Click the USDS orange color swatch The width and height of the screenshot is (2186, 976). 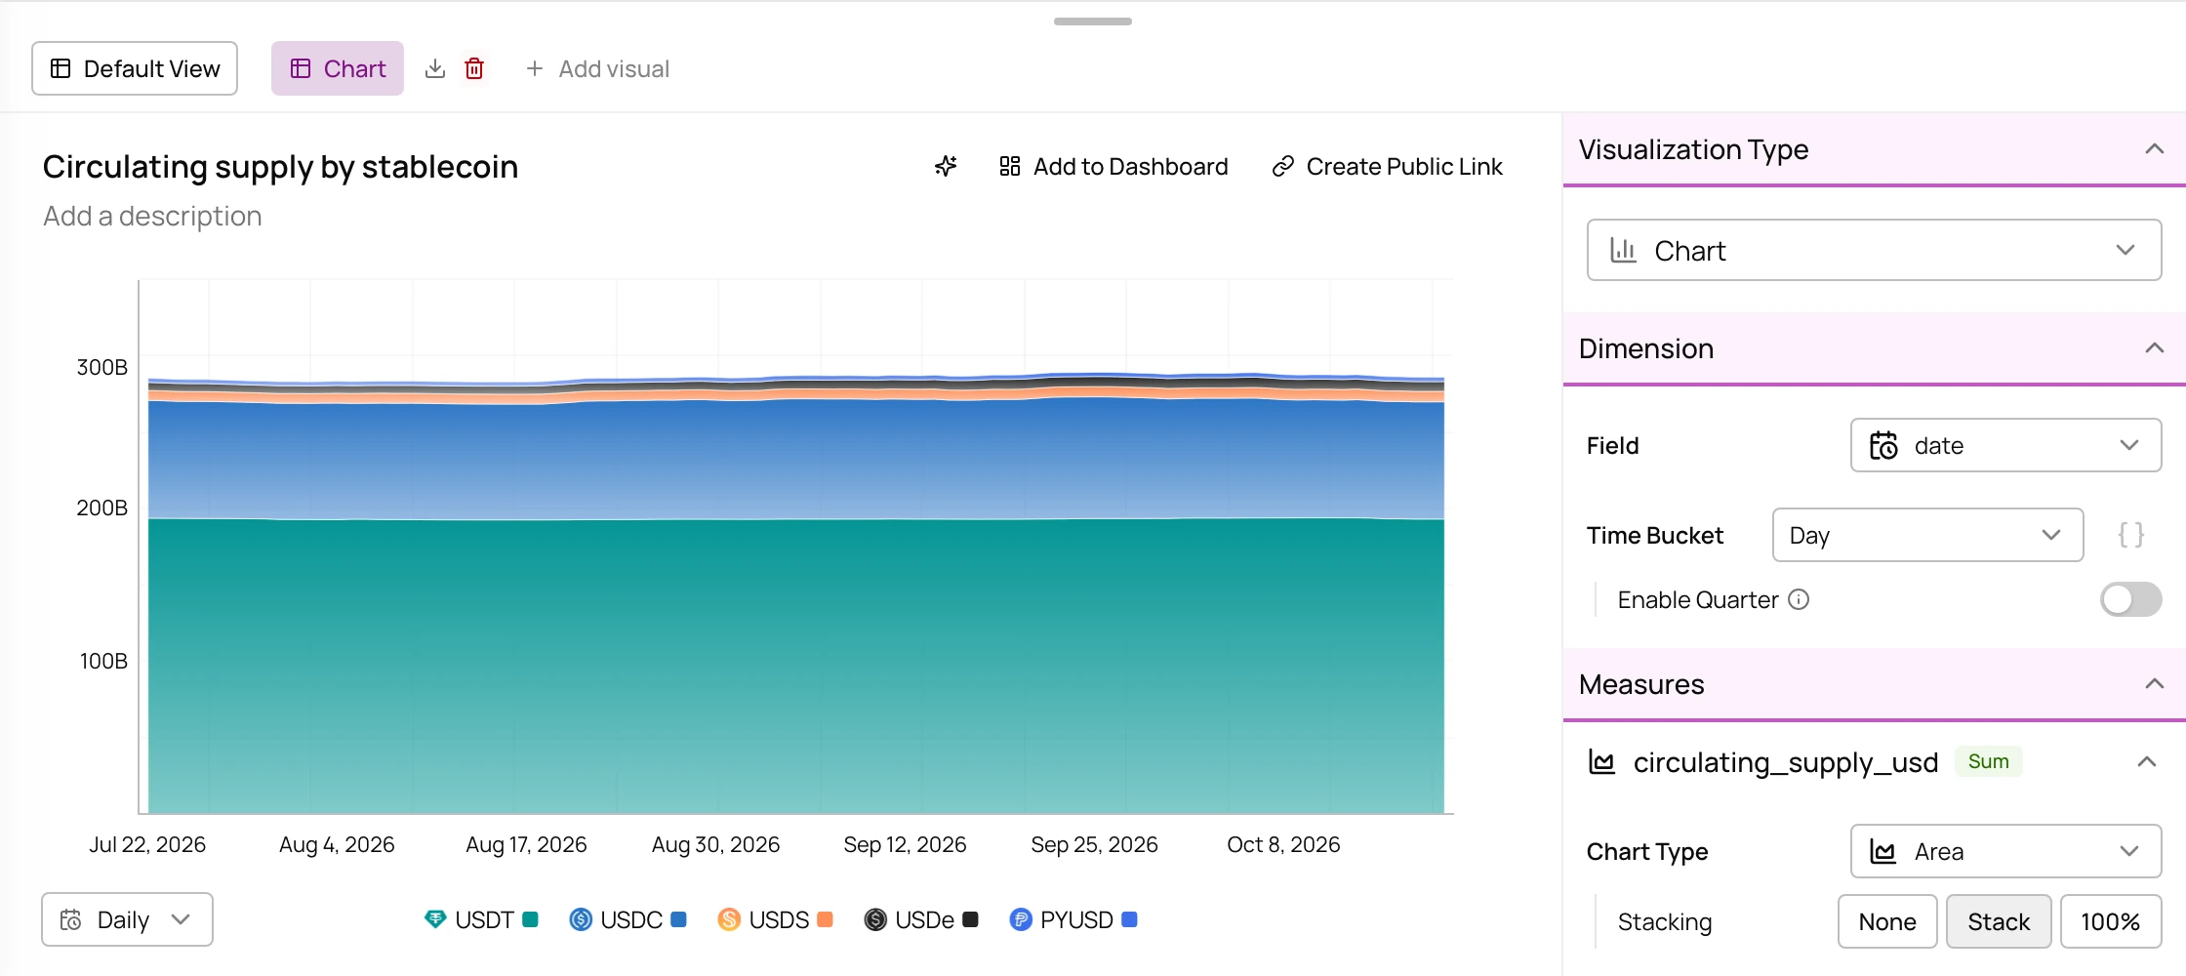pos(825,919)
